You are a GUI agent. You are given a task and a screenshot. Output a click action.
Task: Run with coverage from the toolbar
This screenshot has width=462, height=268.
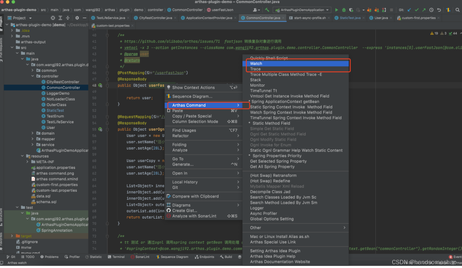(x=351, y=10)
